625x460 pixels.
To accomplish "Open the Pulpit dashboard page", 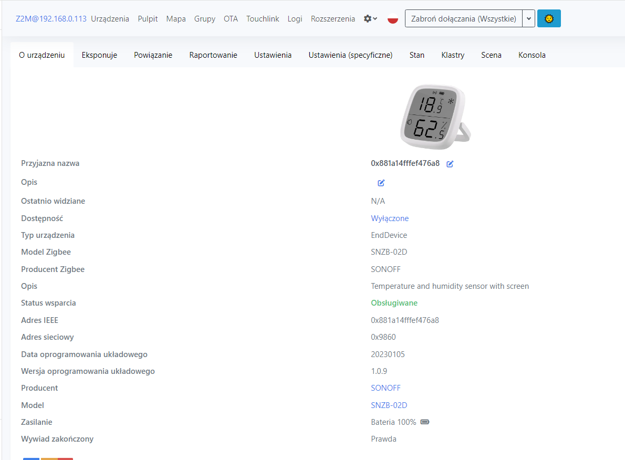I will coord(148,19).
